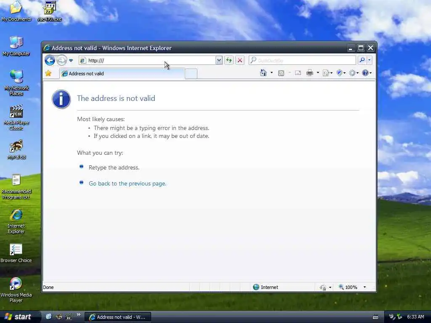Select the My Documents desktop icon

tap(16, 11)
